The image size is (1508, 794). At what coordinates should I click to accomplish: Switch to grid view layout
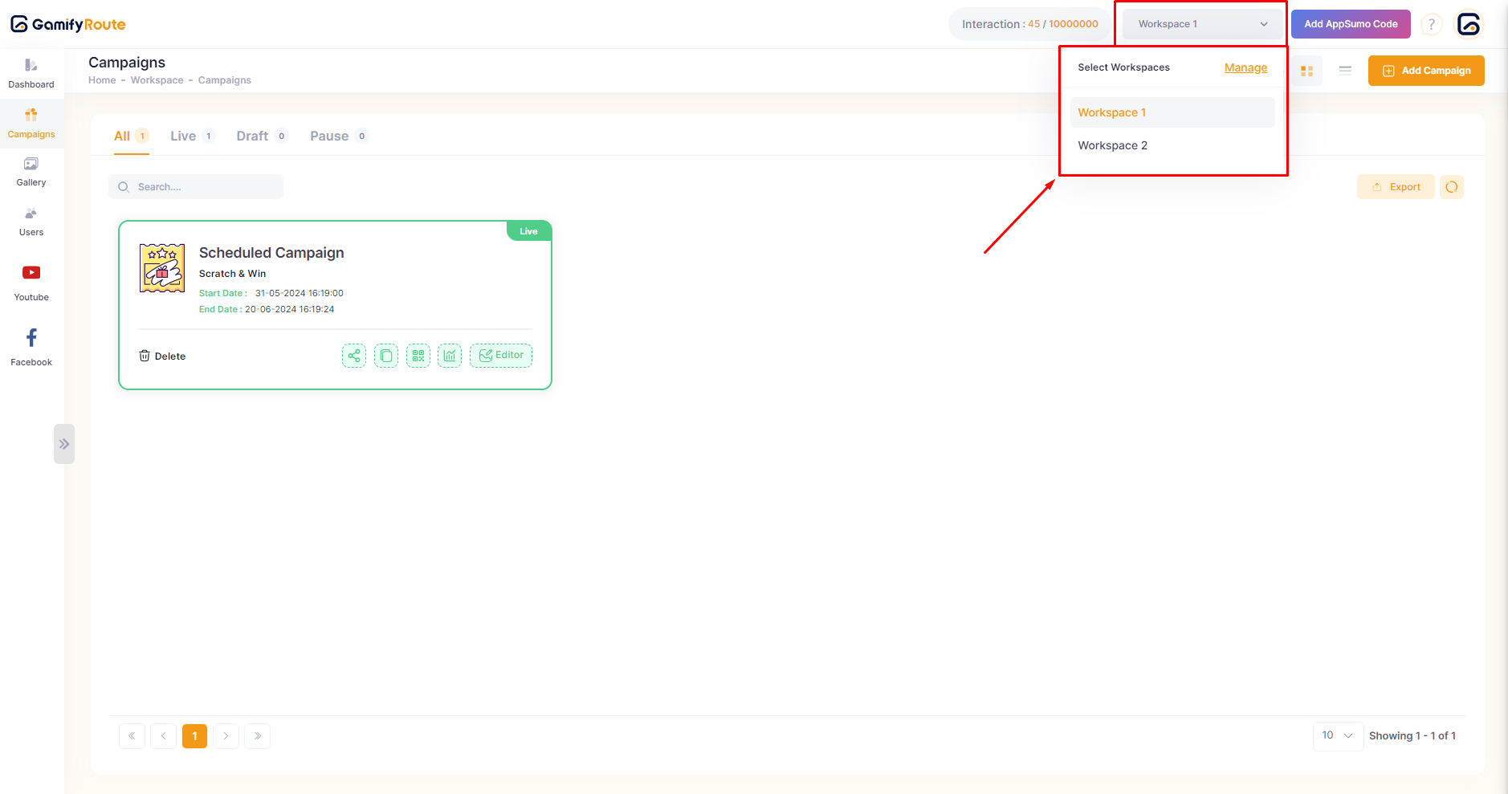[x=1306, y=71]
